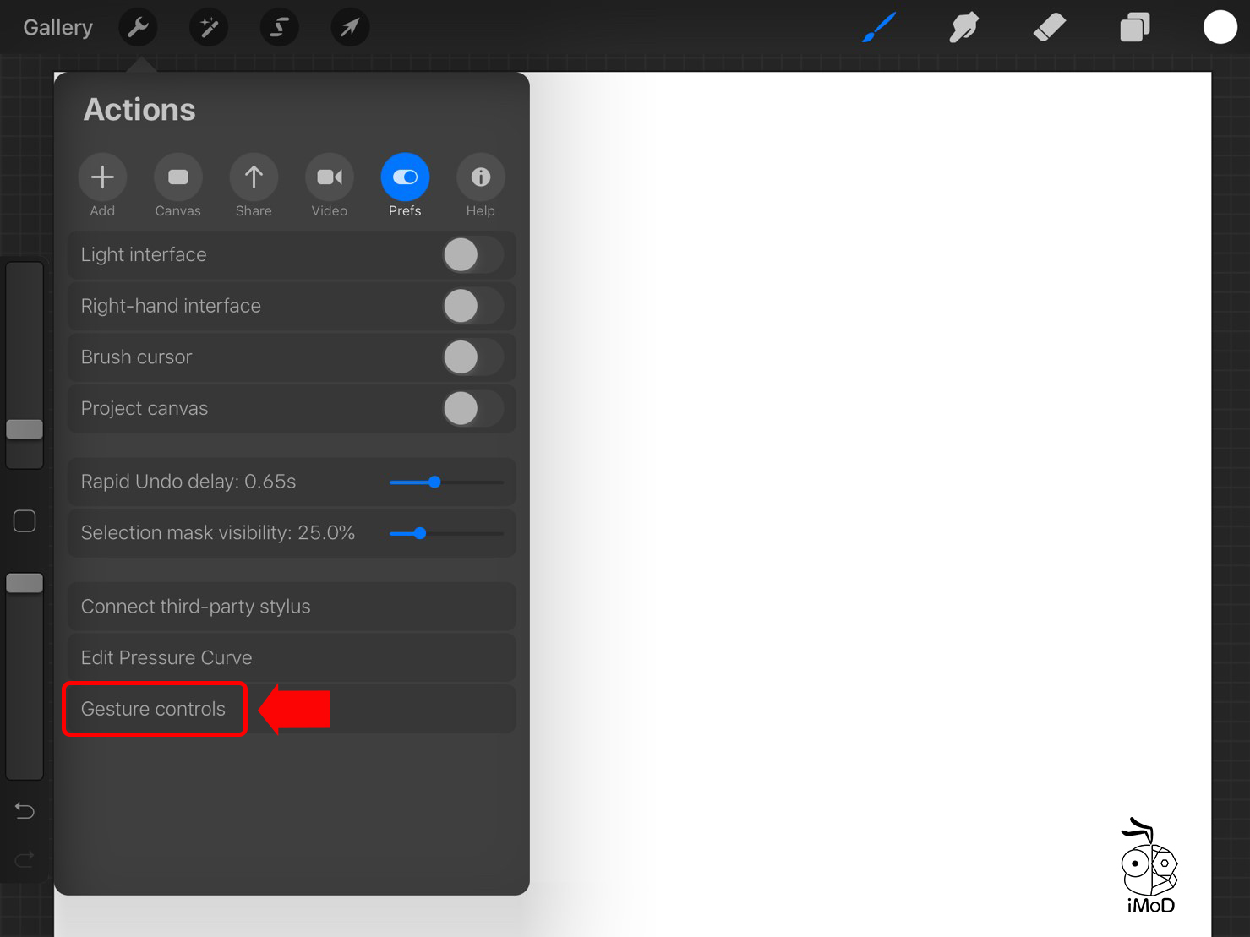The height and width of the screenshot is (937, 1250).
Task: Tap the undo arrow in sidebar
Action: (x=25, y=811)
